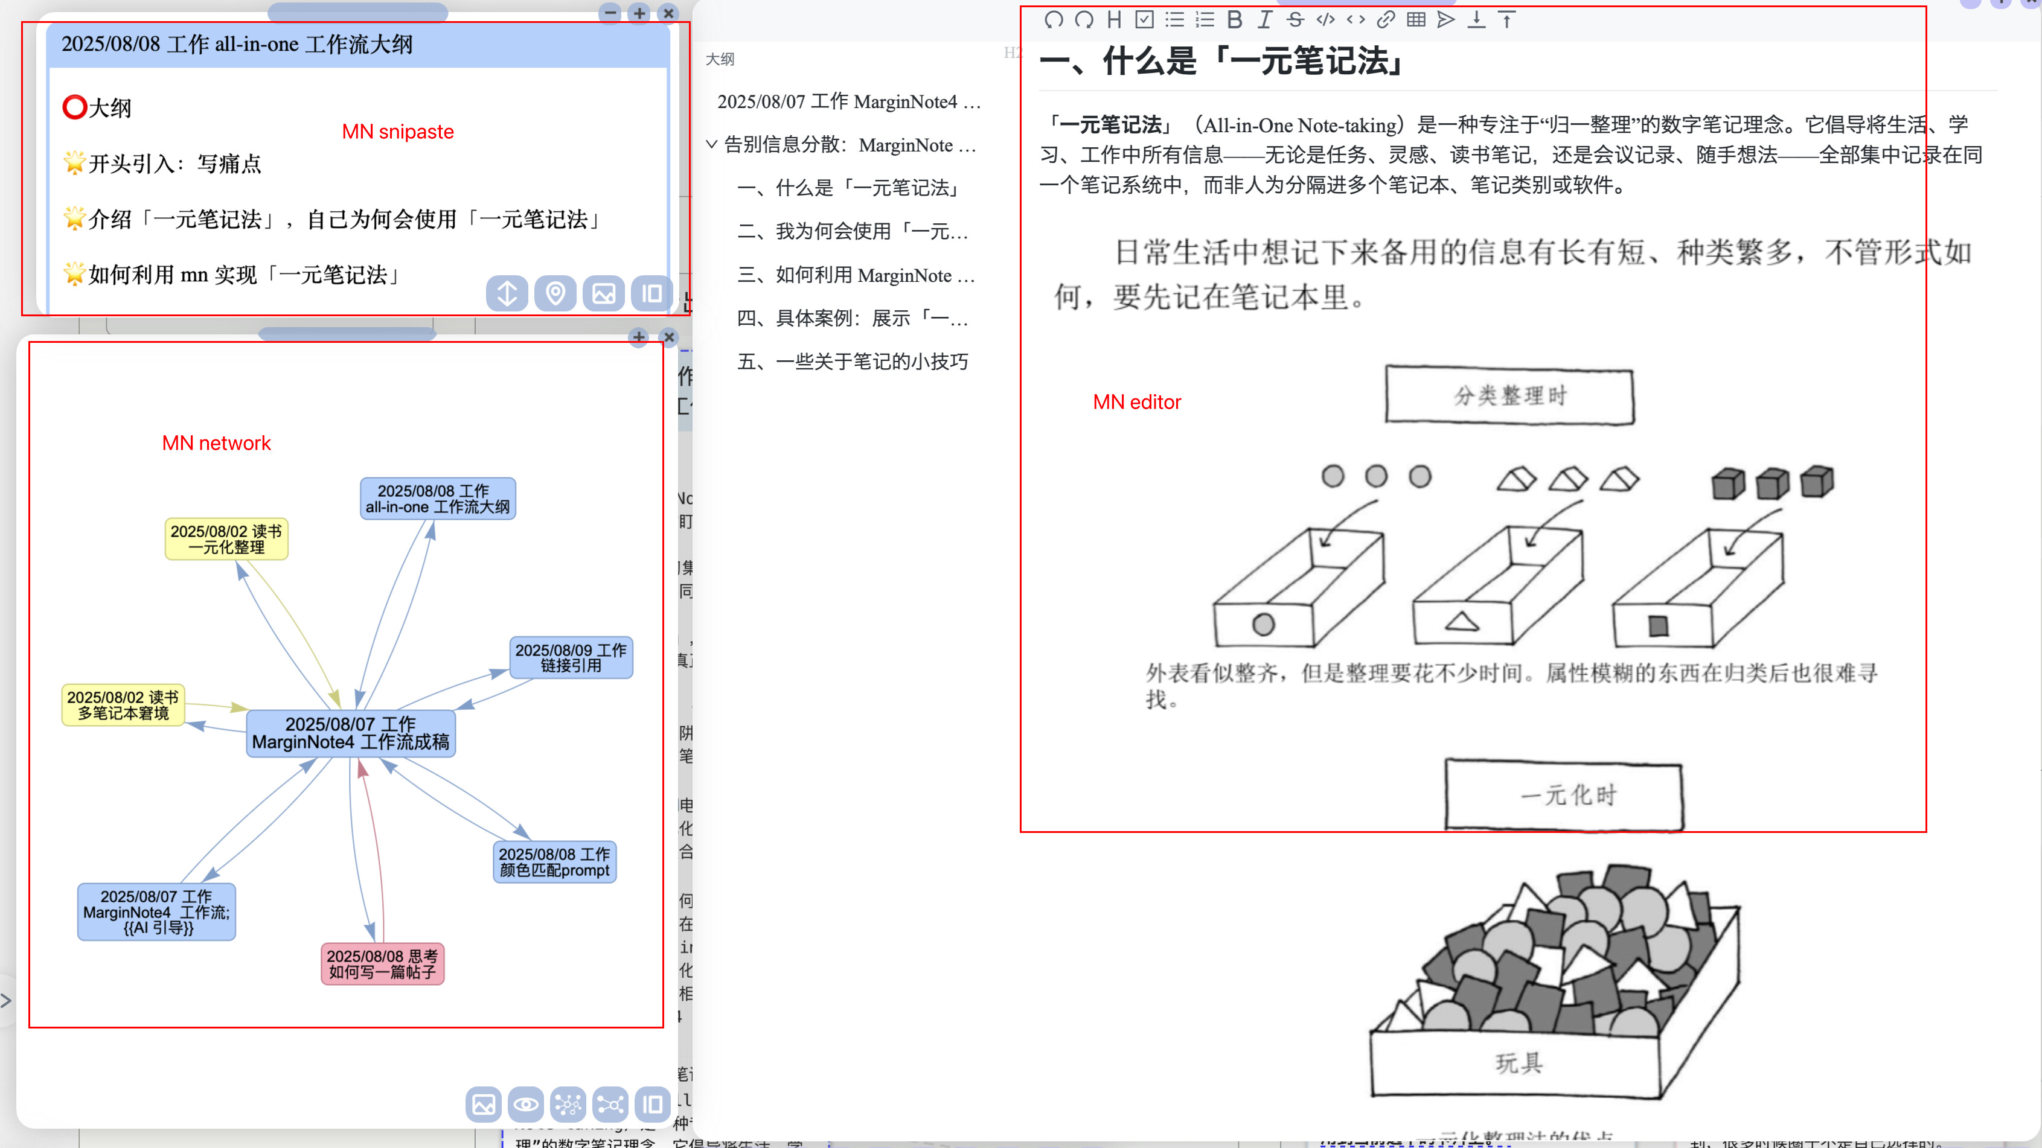The image size is (2042, 1148).
Task: Select outline item 五、一些关于笔记的小技巧
Action: (x=852, y=362)
